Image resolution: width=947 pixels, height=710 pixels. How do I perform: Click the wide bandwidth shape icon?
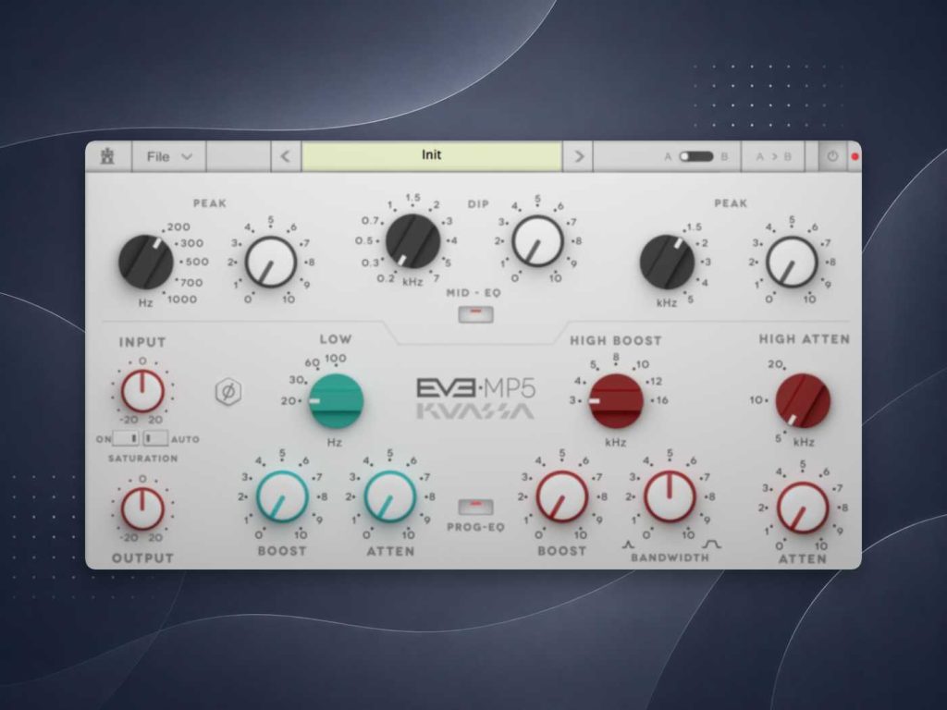711,545
